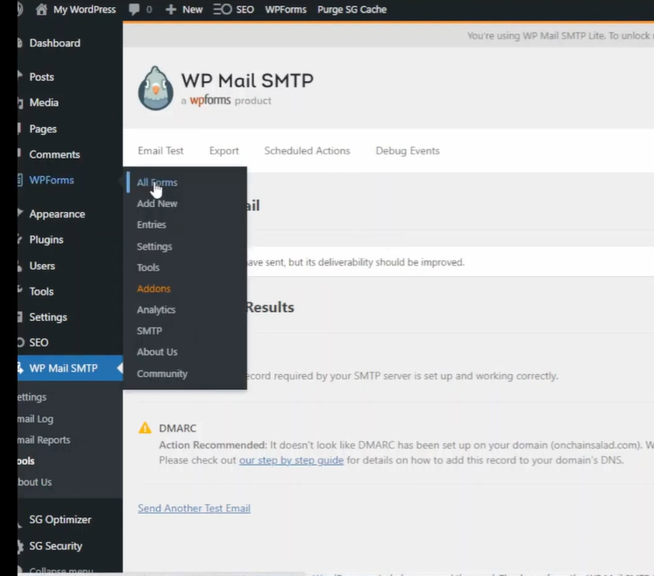
Task: Choose All Forms in WPForms flyout
Action: point(157,182)
